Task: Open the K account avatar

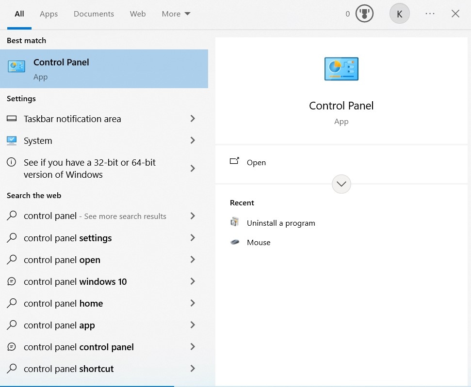Action: click(x=399, y=14)
